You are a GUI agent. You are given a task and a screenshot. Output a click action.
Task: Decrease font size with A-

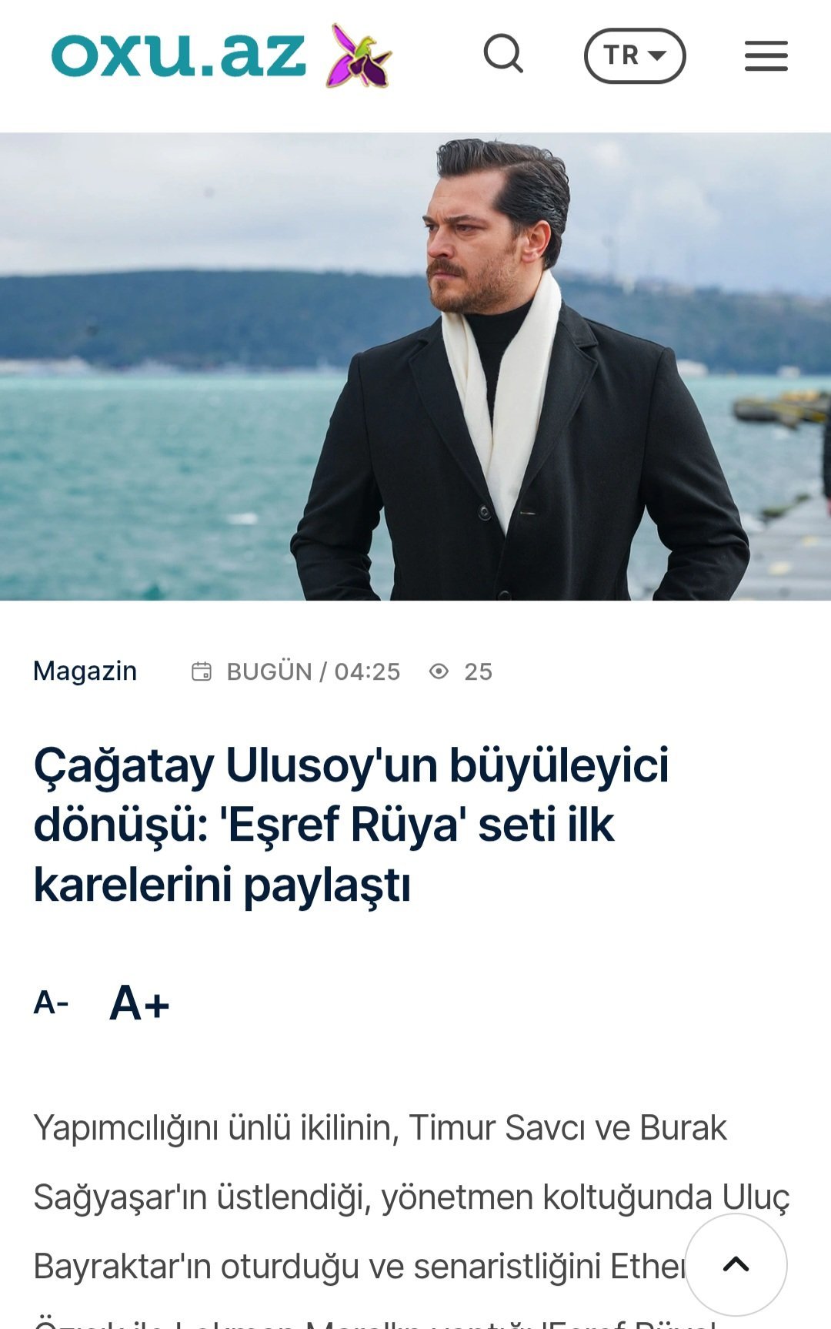tap(51, 1003)
